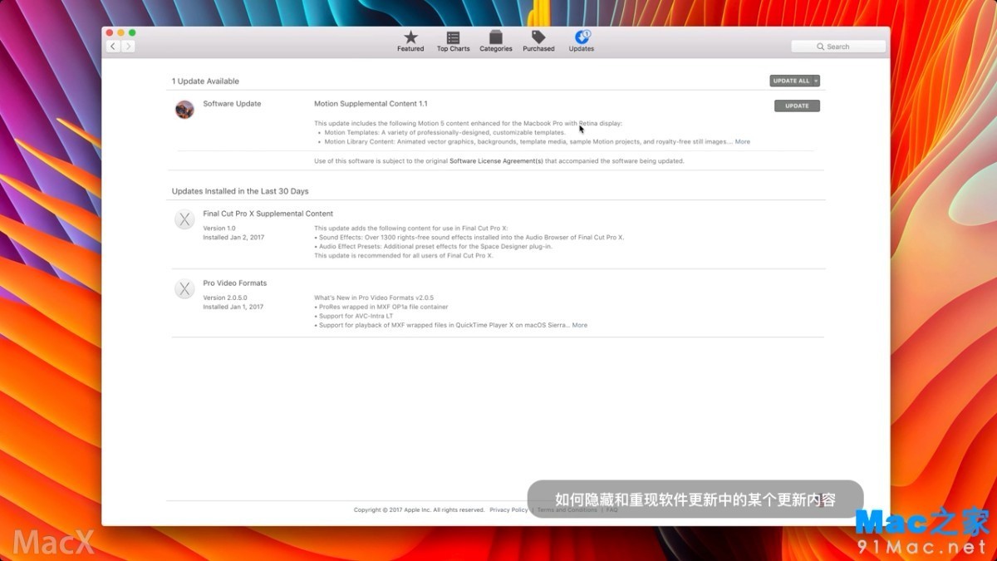
Task: Click the magnifier icon in Search field
Action: tap(821, 47)
